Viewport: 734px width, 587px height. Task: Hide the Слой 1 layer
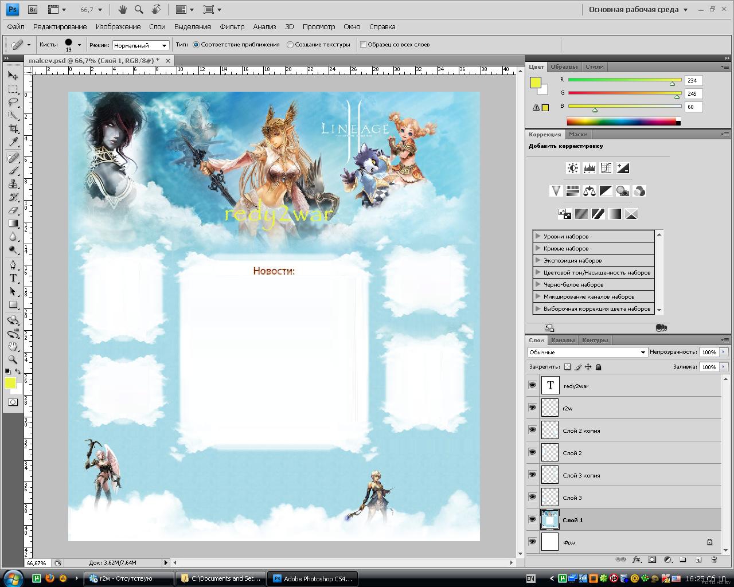coord(533,519)
